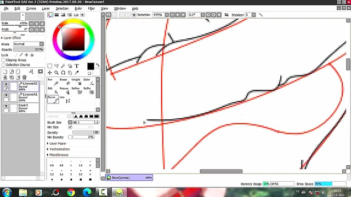Show the RGB slider panel icon
This screenshot has height=197, width=351.
click(x=56, y=15)
